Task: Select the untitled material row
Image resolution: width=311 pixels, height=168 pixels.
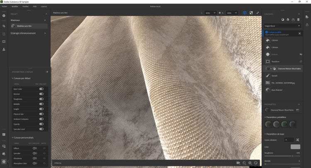Action: click(x=29, y=26)
